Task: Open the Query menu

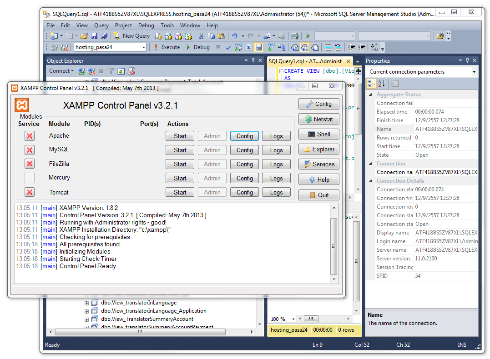Action: tap(101, 25)
